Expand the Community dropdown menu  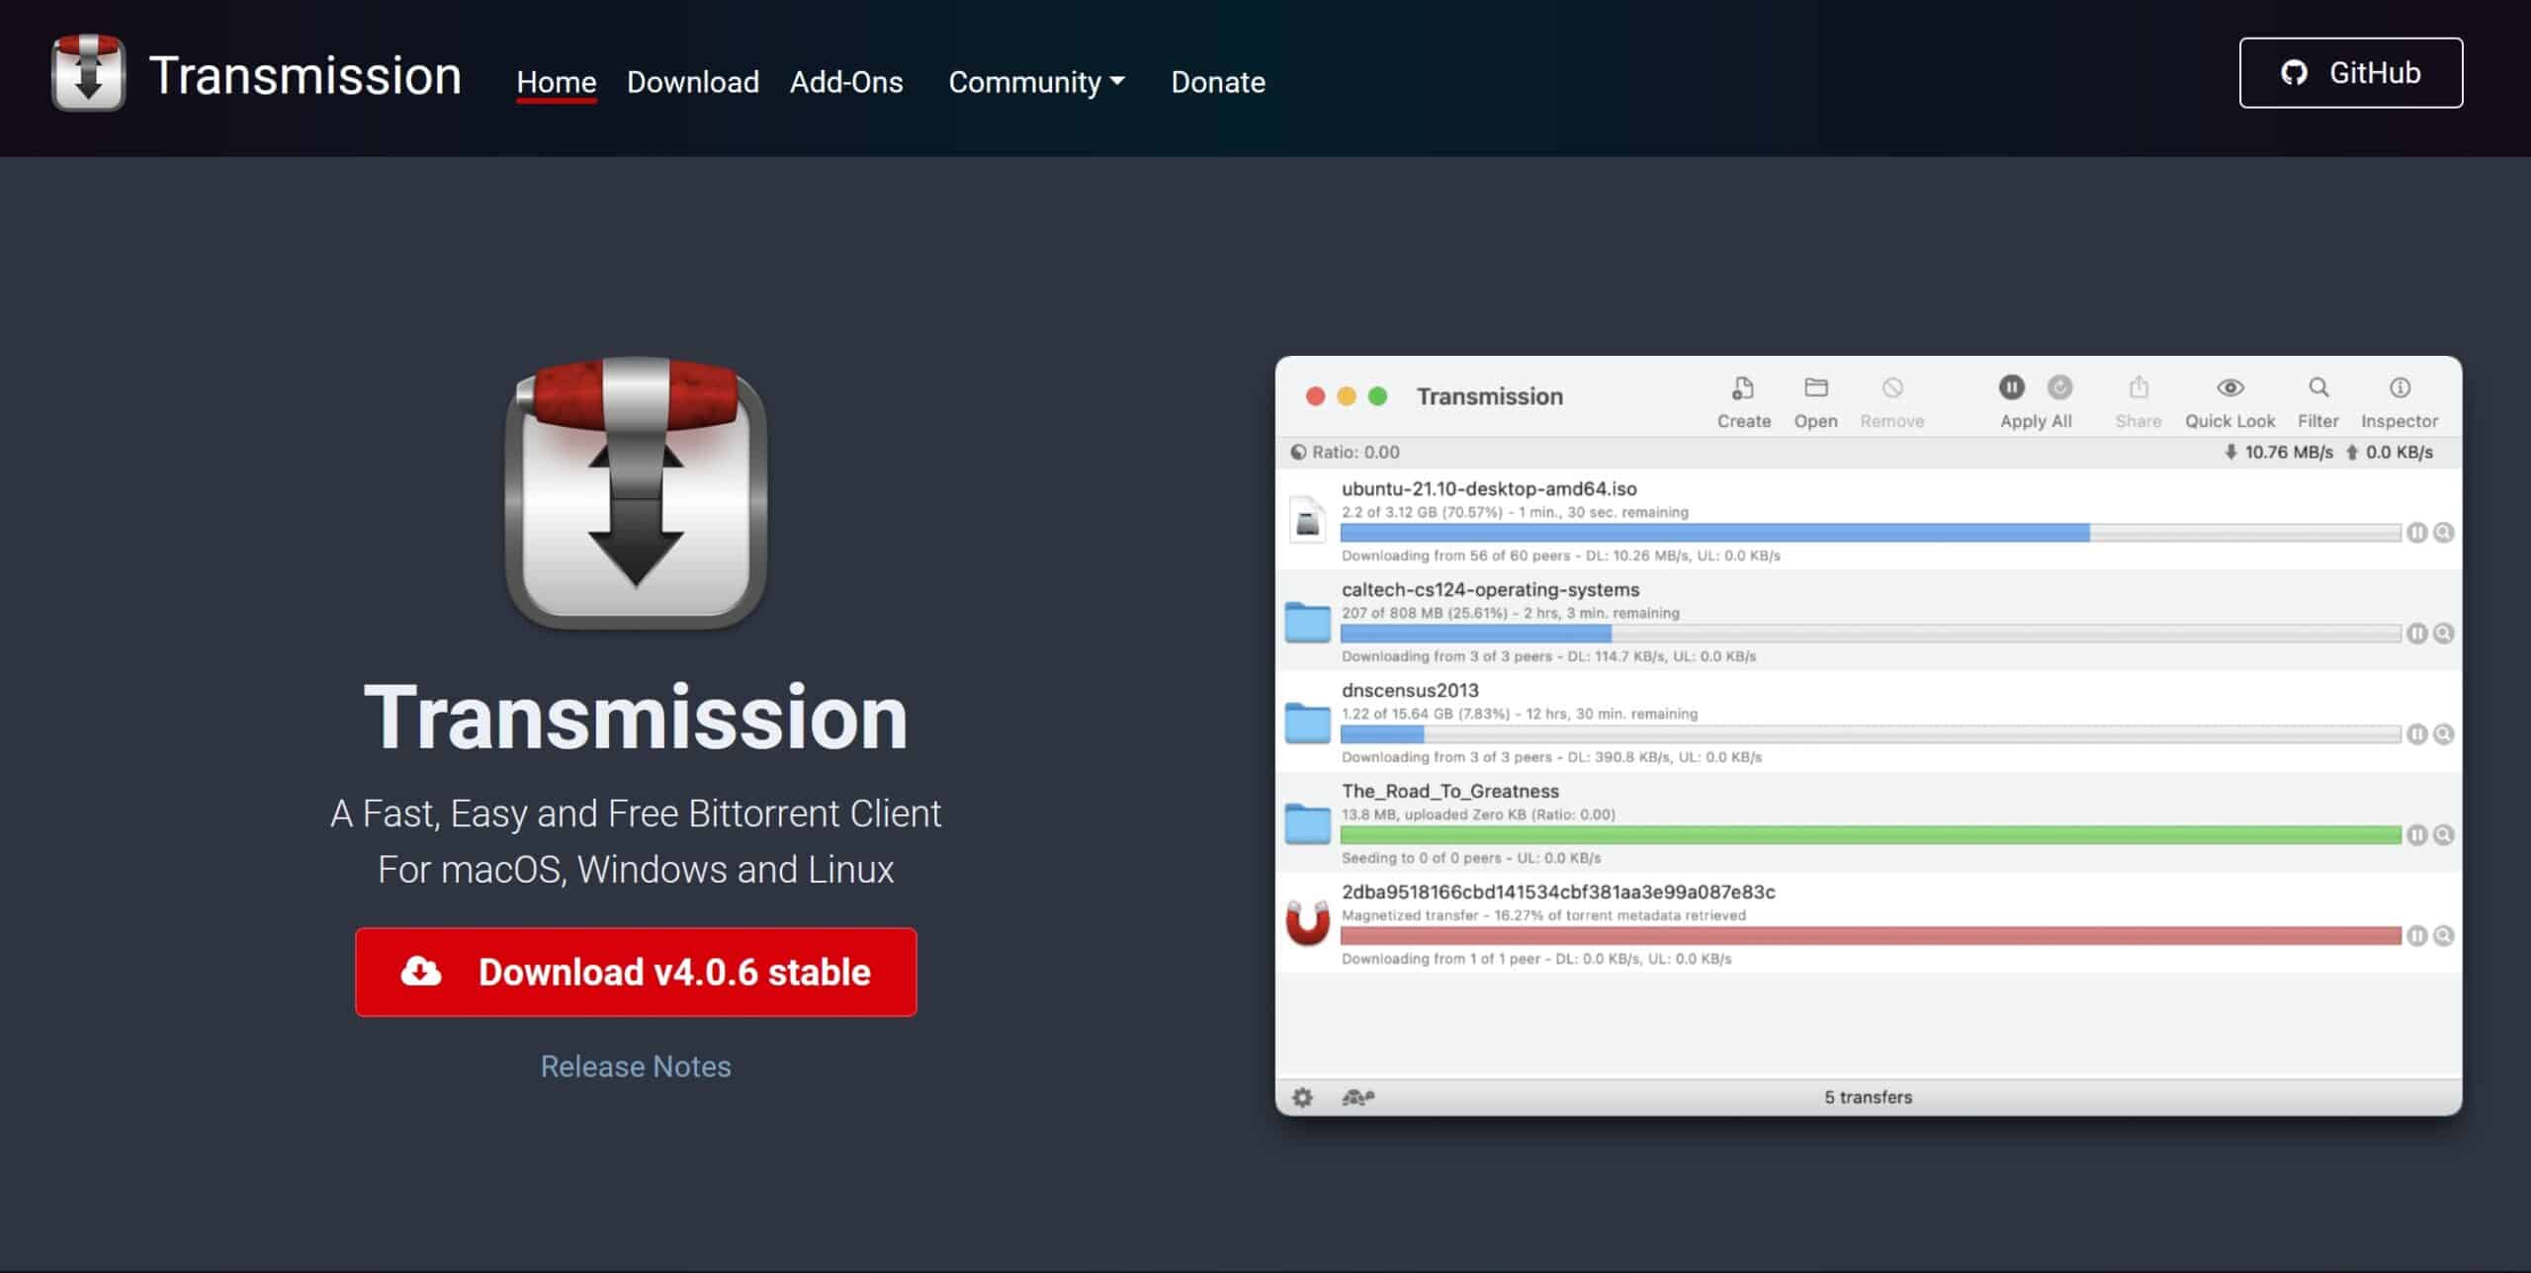[1036, 82]
